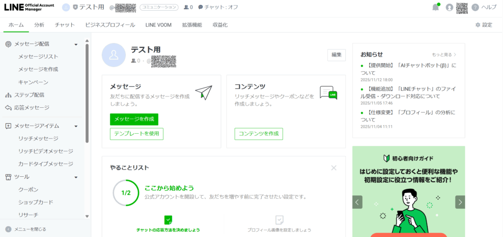Image resolution: width=503 pixels, height=237 pixels.
Task: Click the コミュニケーション badge in header
Action: (159, 7)
